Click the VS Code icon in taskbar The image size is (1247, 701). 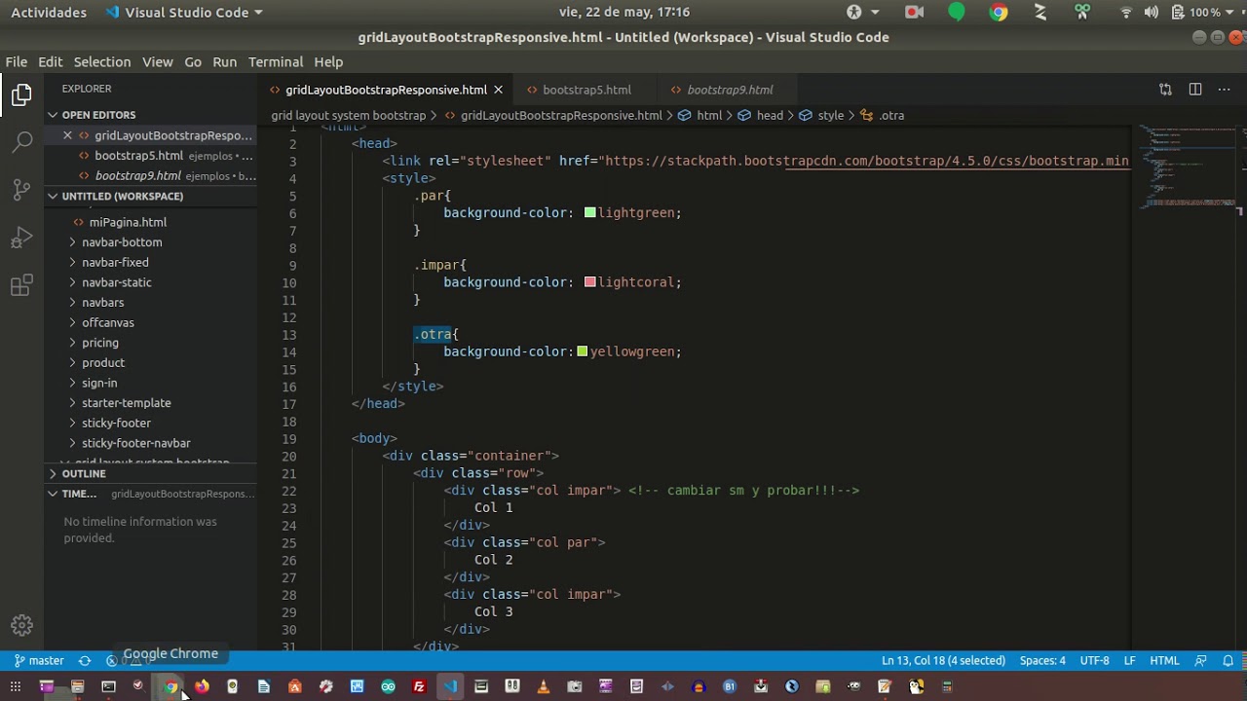pyautogui.click(x=450, y=686)
